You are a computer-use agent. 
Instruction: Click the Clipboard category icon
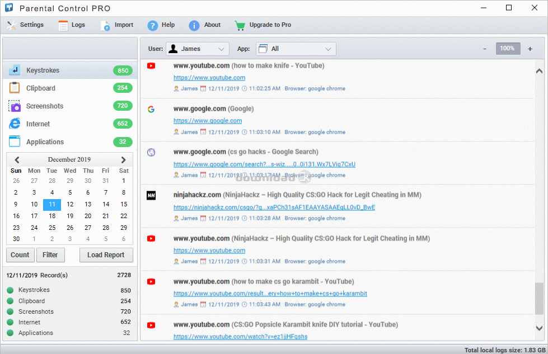pos(15,88)
